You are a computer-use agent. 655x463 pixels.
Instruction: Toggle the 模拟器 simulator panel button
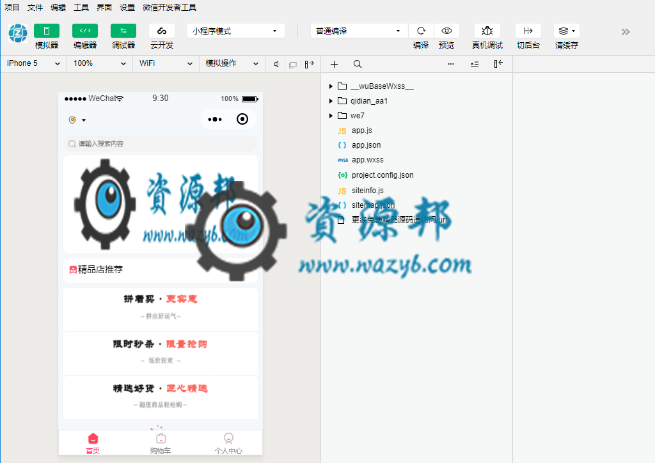(46, 31)
